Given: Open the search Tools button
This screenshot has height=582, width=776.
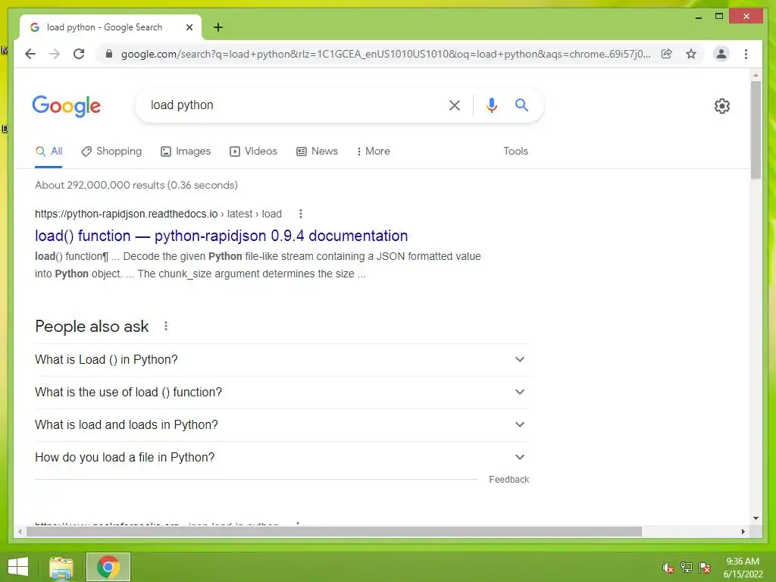Looking at the screenshot, I should coord(515,152).
